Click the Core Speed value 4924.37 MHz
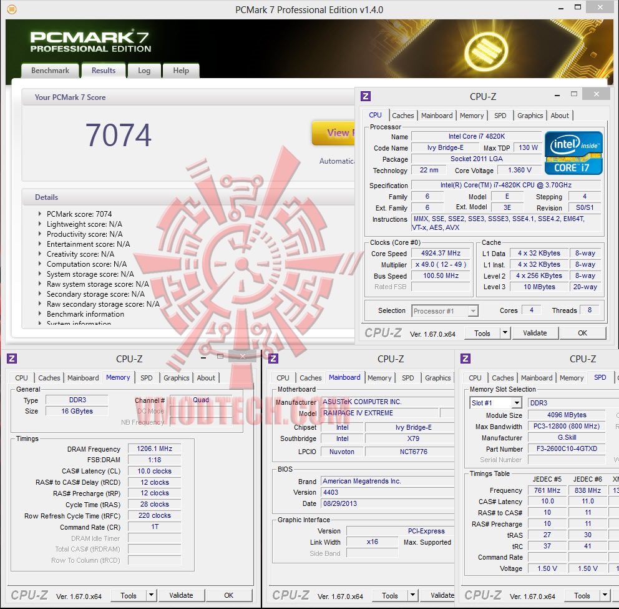Screen dimensions: 619x609 point(441,254)
